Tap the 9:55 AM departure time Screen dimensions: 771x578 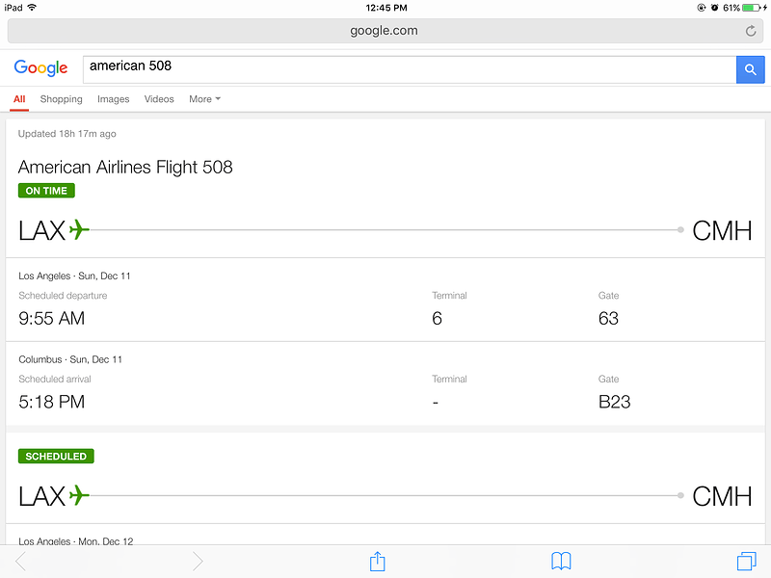click(x=52, y=319)
